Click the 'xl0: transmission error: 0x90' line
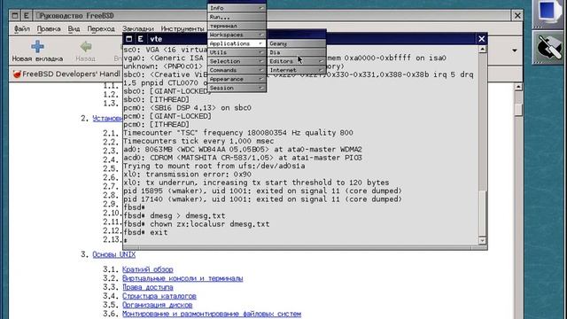 [x=187, y=175]
